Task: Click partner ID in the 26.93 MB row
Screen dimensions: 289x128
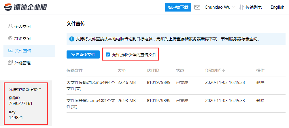Action: [159, 101]
